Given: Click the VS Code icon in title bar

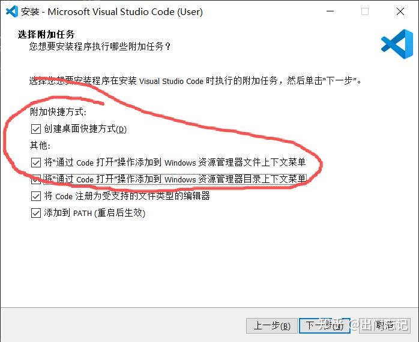Looking at the screenshot, I should [12, 11].
